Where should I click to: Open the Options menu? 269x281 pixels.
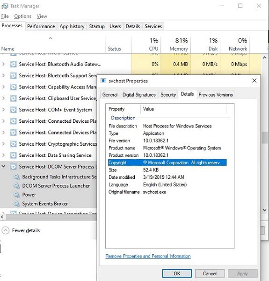pyautogui.click(x=22, y=16)
